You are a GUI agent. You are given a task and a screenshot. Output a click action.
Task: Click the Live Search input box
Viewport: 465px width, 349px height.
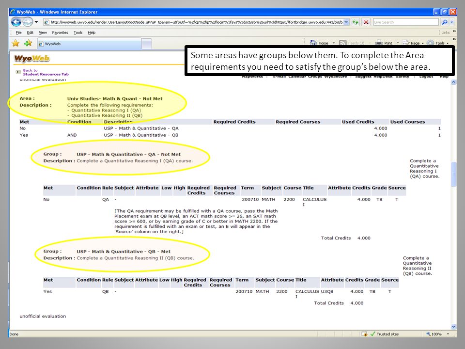coord(405,22)
